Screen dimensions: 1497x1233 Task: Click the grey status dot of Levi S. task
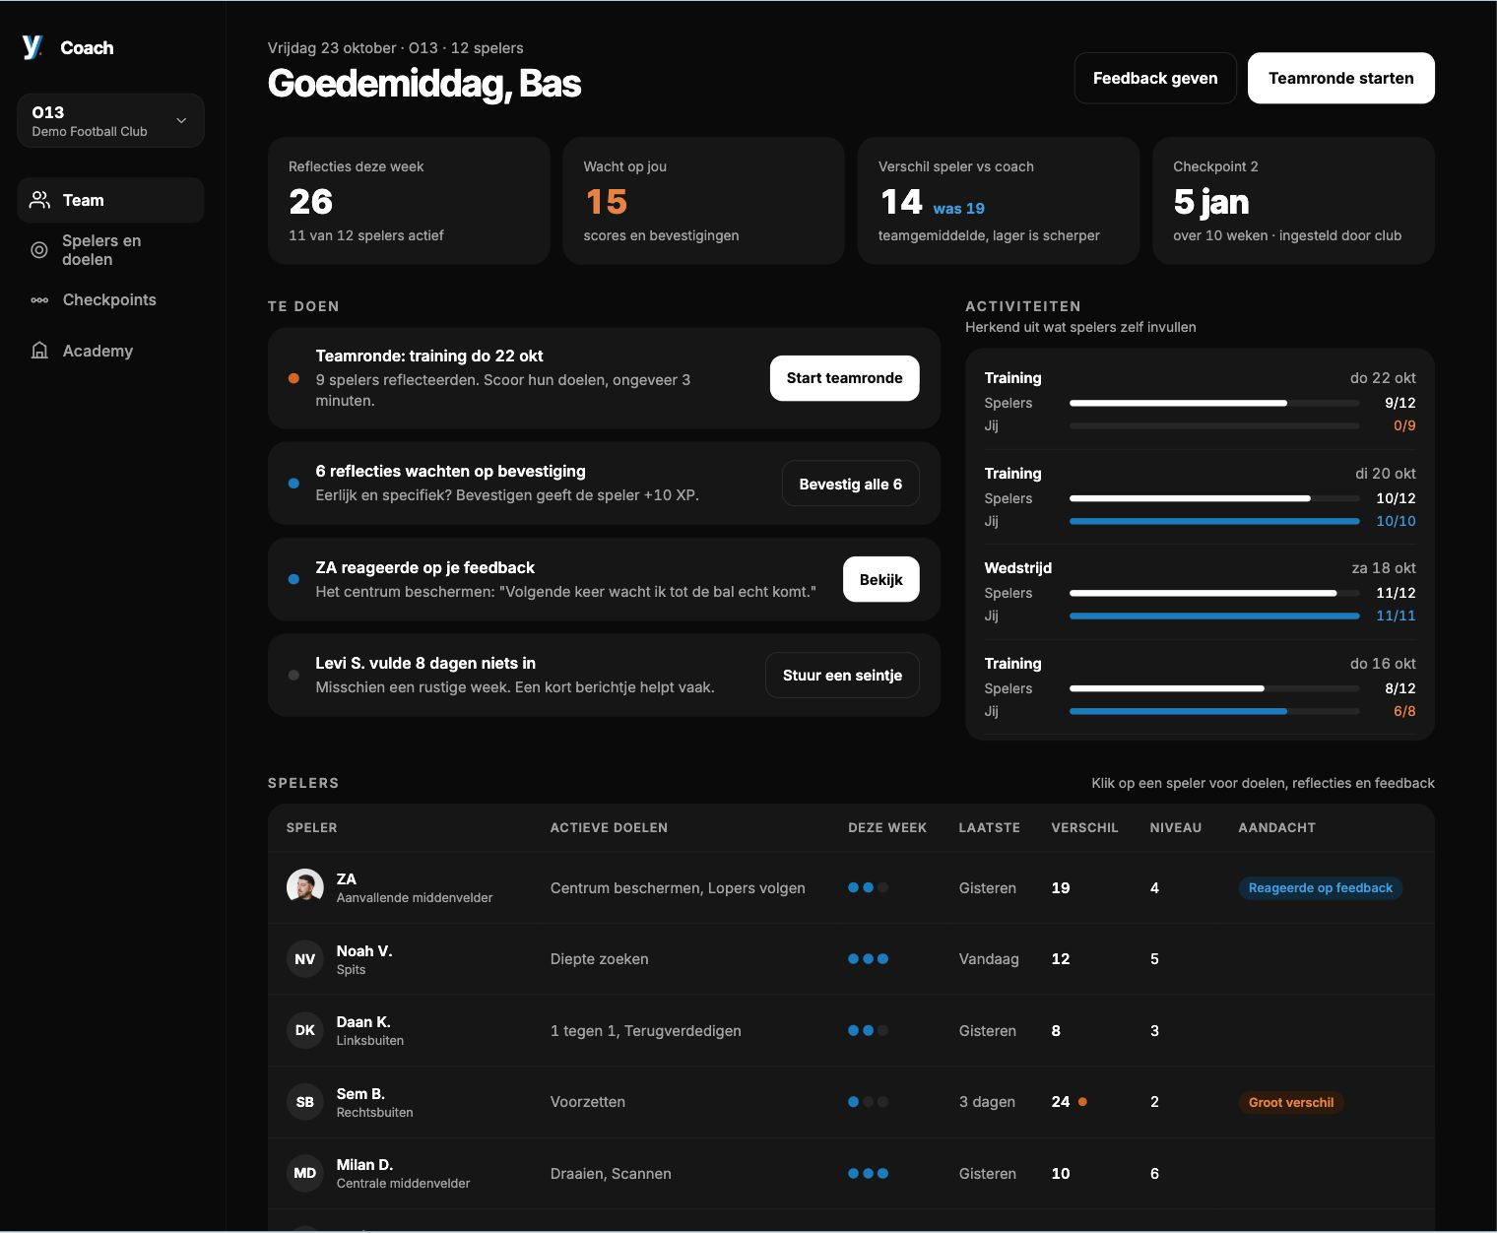coord(293,676)
